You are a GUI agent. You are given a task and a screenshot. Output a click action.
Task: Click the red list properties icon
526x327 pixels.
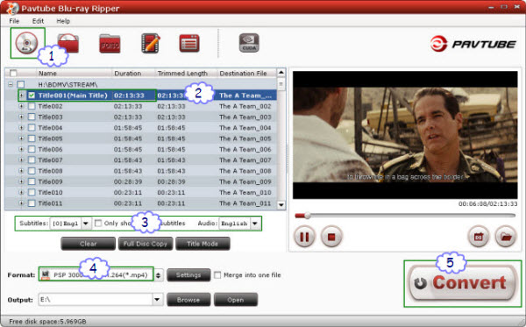(x=189, y=43)
